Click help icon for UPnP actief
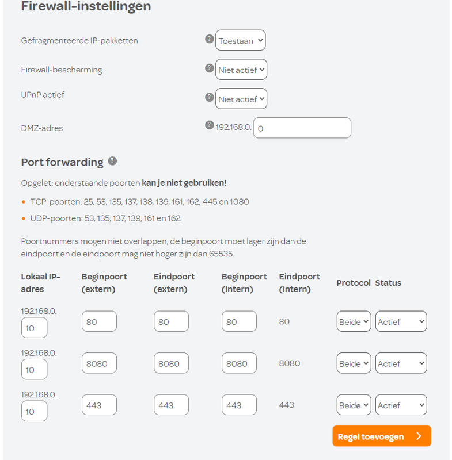 (210, 97)
